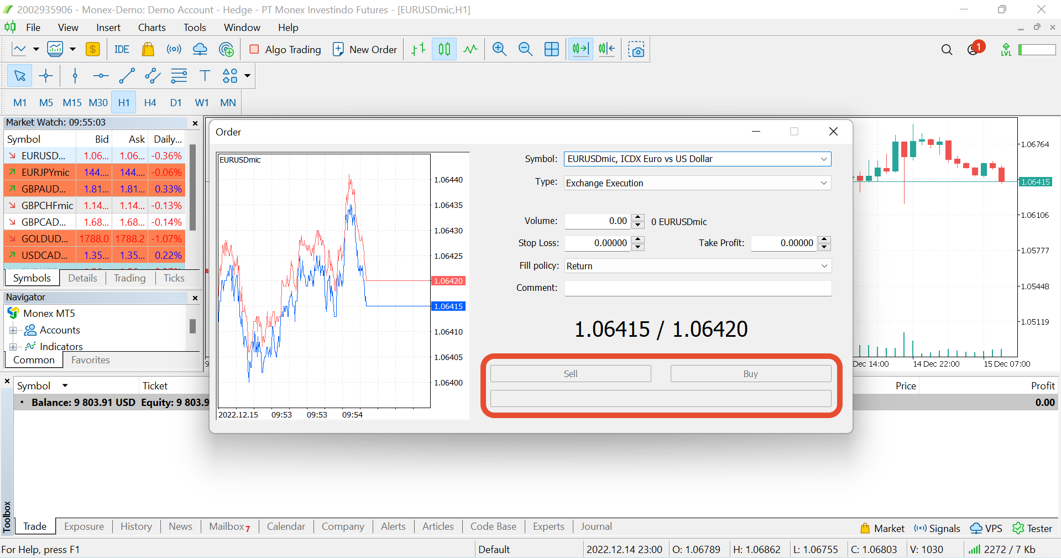Toggle Algo Trading on
This screenshot has height=558, width=1061.
(x=285, y=49)
